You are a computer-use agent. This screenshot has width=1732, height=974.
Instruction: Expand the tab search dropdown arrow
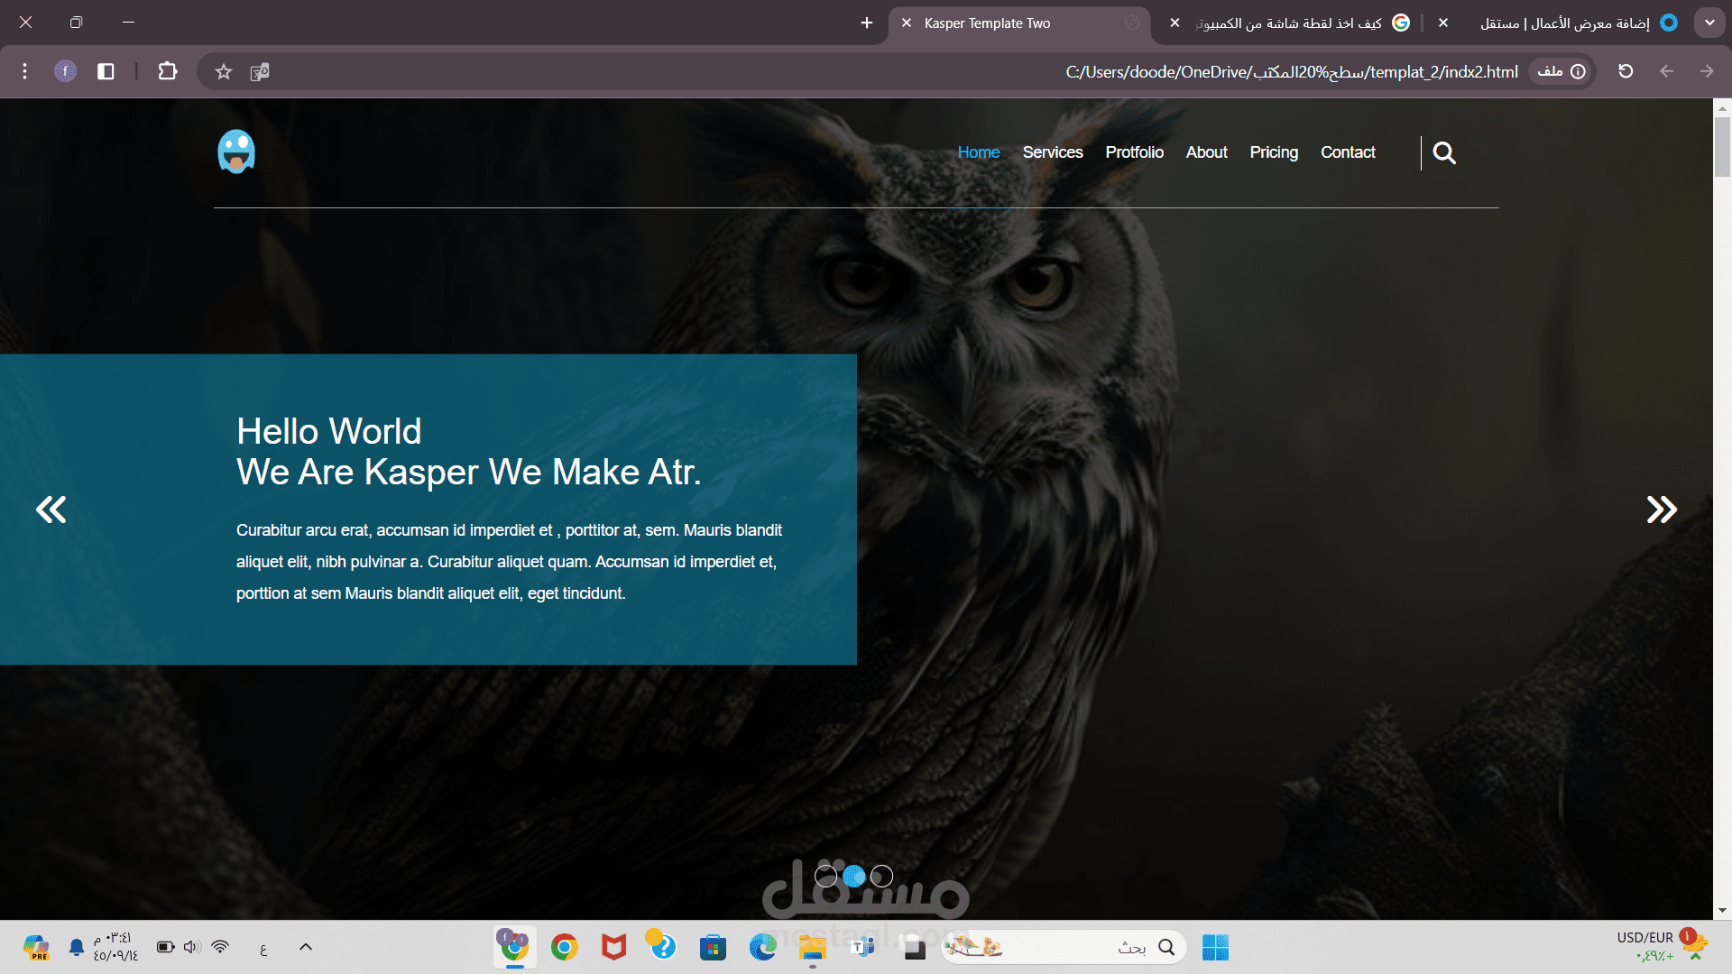coord(1709,23)
